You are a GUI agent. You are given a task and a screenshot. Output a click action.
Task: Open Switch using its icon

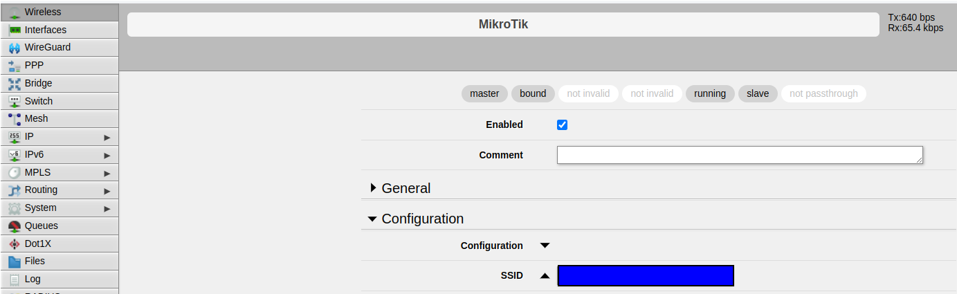(x=15, y=101)
